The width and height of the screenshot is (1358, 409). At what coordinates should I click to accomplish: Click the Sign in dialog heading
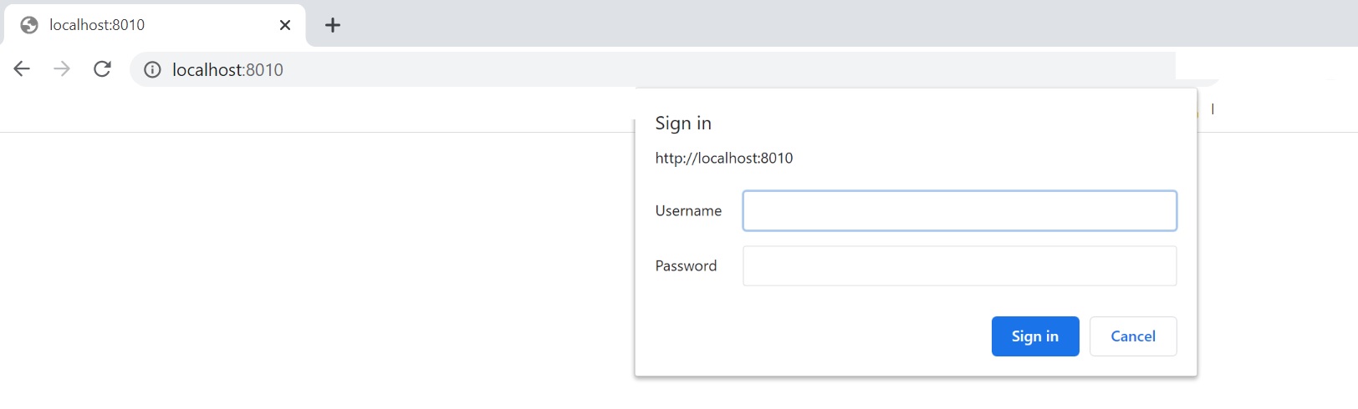click(x=683, y=124)
